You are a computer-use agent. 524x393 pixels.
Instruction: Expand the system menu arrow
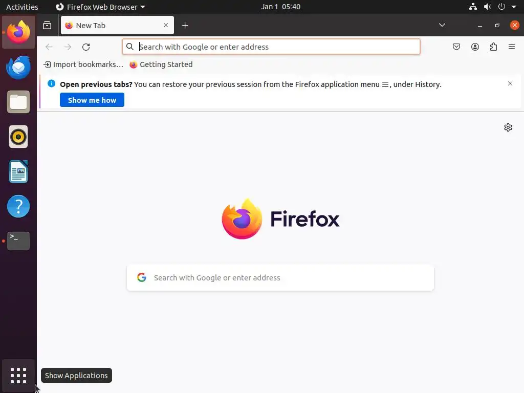[x=514, y=7]
